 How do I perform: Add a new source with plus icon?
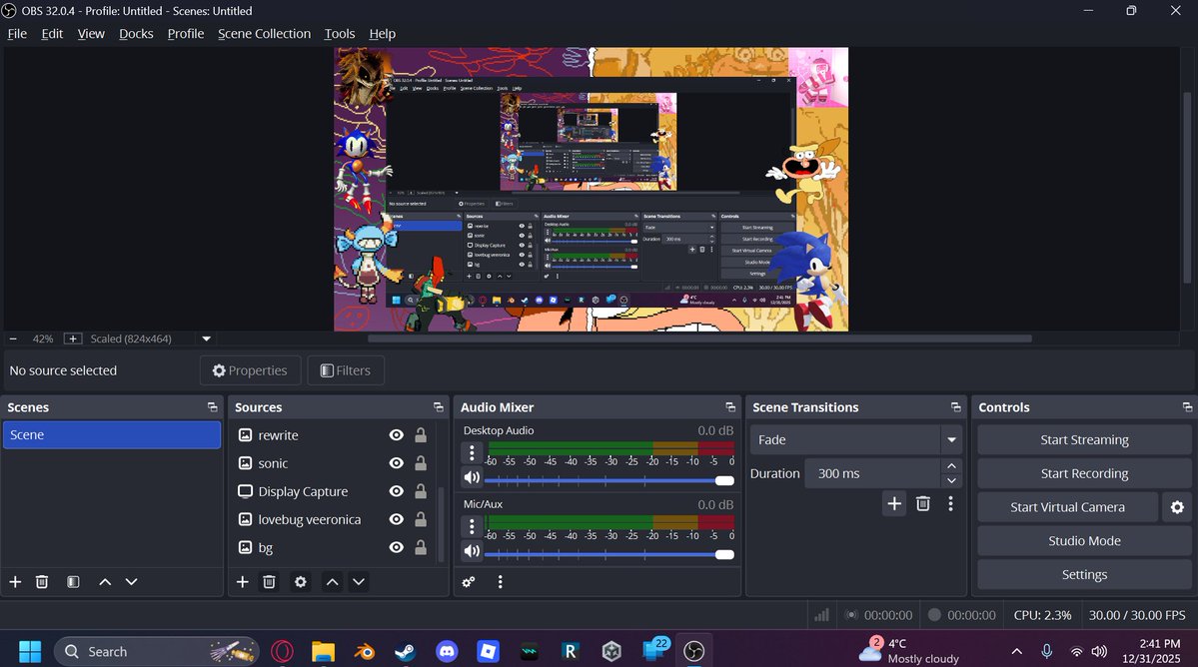(x=242, y=581)
